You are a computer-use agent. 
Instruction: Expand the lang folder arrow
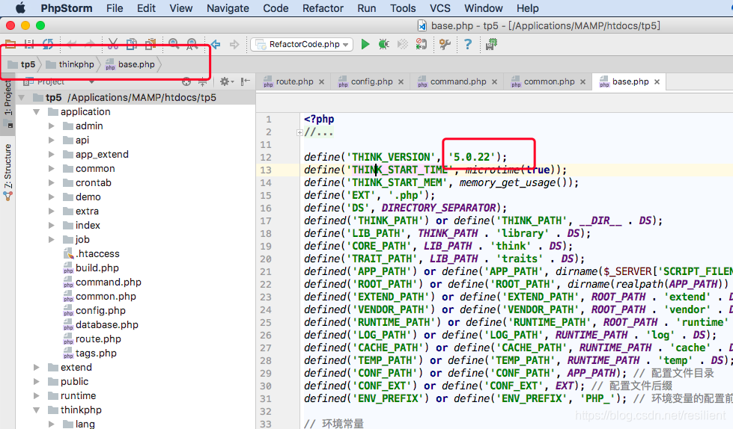(52, 425)
